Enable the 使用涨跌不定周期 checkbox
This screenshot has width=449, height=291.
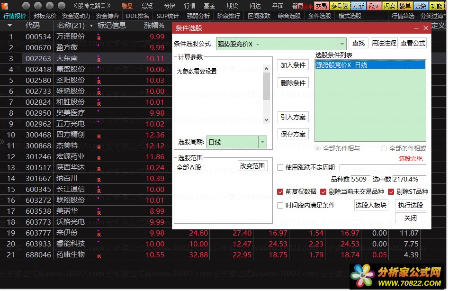(x=280, y=167)
